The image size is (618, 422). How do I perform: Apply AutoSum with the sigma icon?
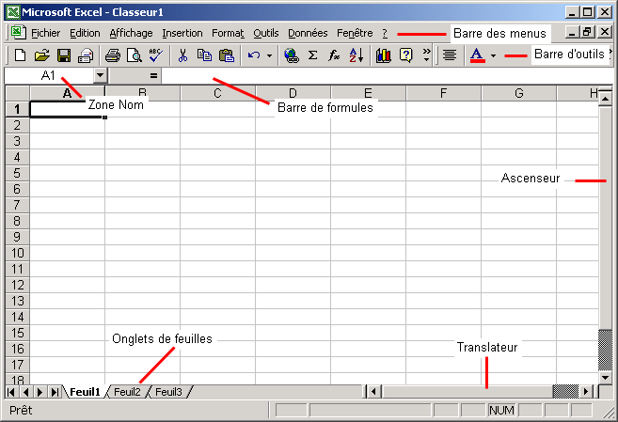tap(312, 55)
